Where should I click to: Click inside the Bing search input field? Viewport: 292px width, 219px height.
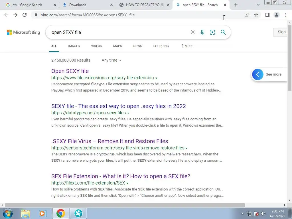tap(119, 32)
